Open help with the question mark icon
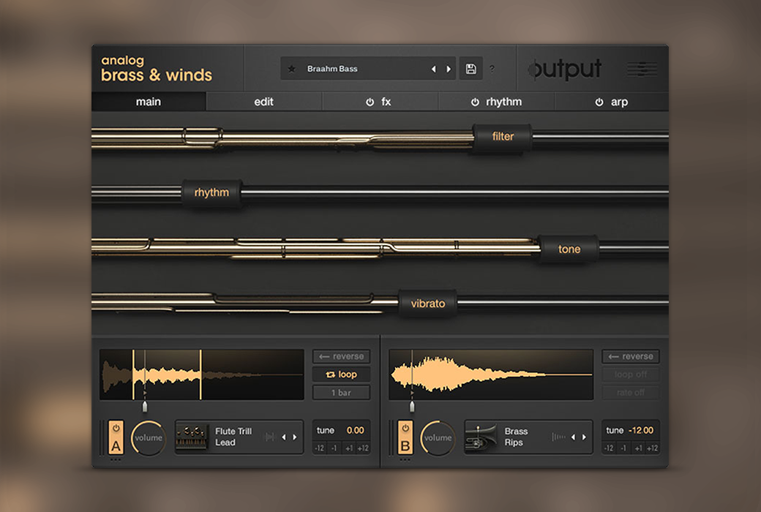761x512 pixels. point(492,69)
